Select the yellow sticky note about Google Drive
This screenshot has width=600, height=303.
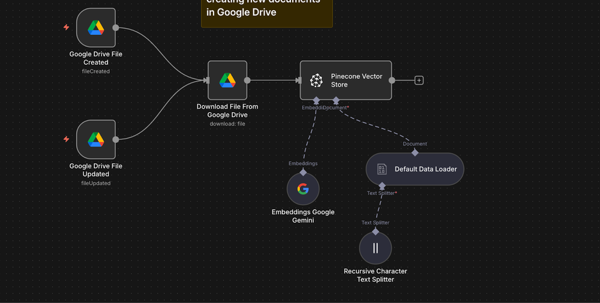(x=266, y=12)
